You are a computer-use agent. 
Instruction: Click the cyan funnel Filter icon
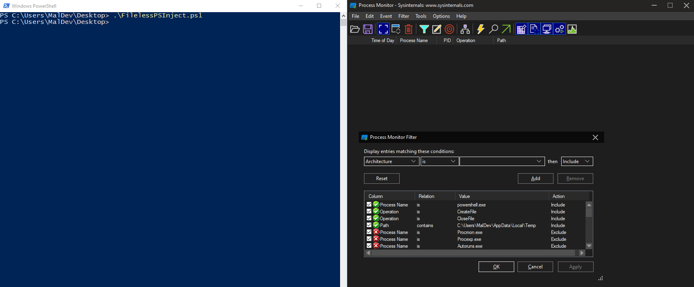pyautogui.click(x=424, y=29)
